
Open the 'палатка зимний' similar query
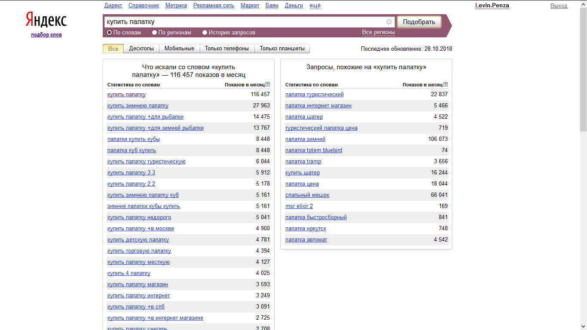tap(305, 139)
